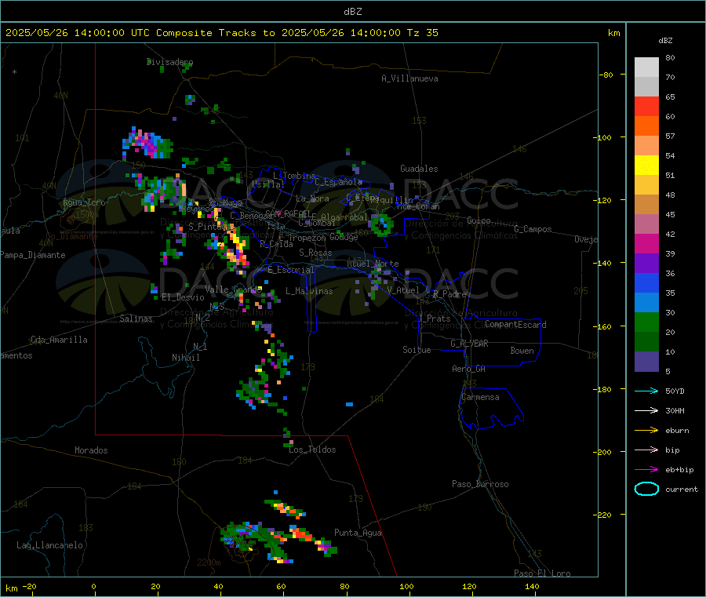The width and height of the screenshot is (706, 597).
Task: Click the 'Nihuil' map label
Action: click(x=186, y=358)
